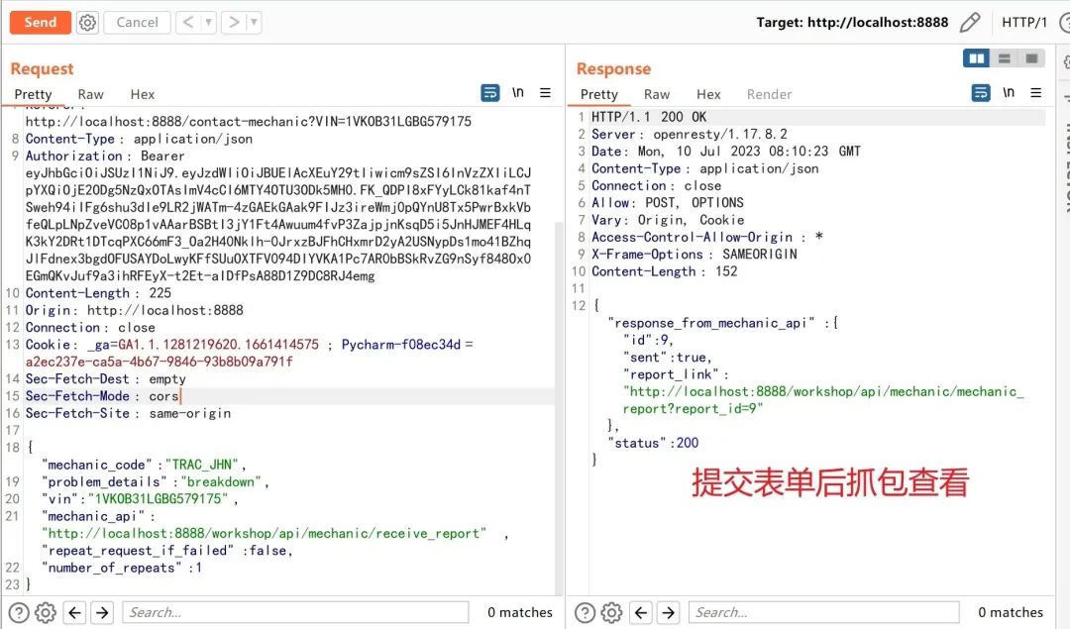Switch to the Request Hex tab

coord(142,94)
